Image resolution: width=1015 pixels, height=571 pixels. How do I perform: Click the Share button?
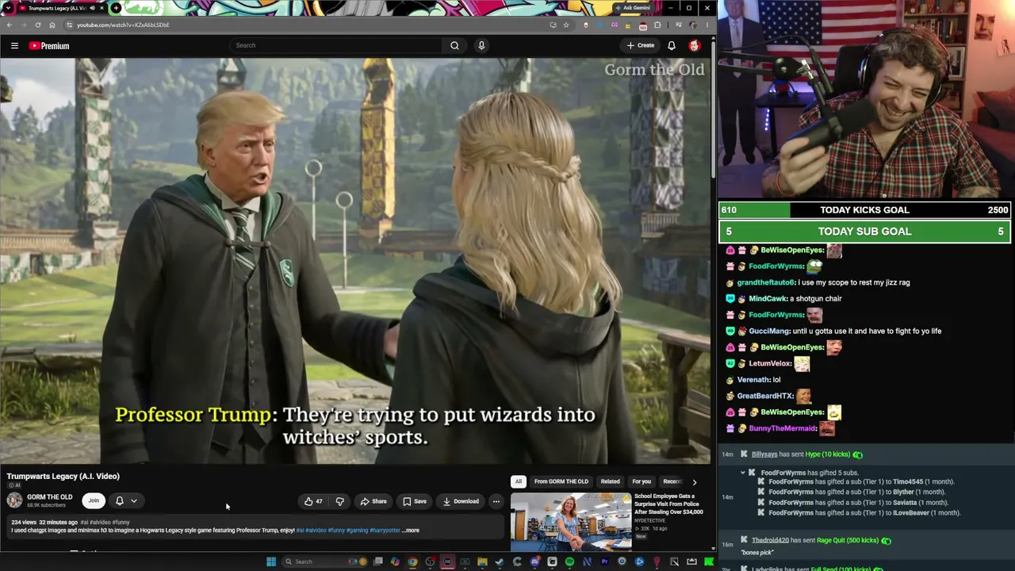373,501
